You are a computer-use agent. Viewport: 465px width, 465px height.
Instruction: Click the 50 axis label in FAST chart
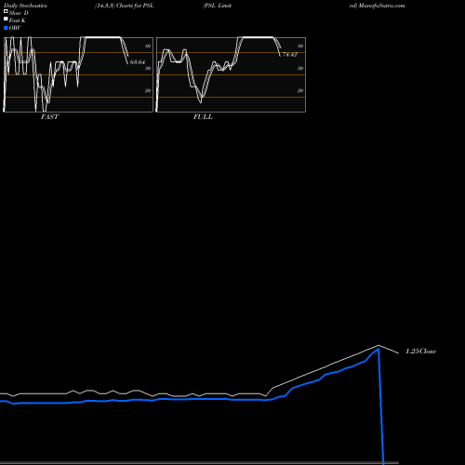tap(148, 68)
